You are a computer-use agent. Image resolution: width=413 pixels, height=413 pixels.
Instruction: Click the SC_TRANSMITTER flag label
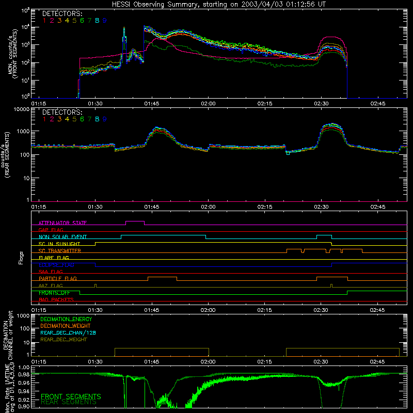(x=60, y=251)
